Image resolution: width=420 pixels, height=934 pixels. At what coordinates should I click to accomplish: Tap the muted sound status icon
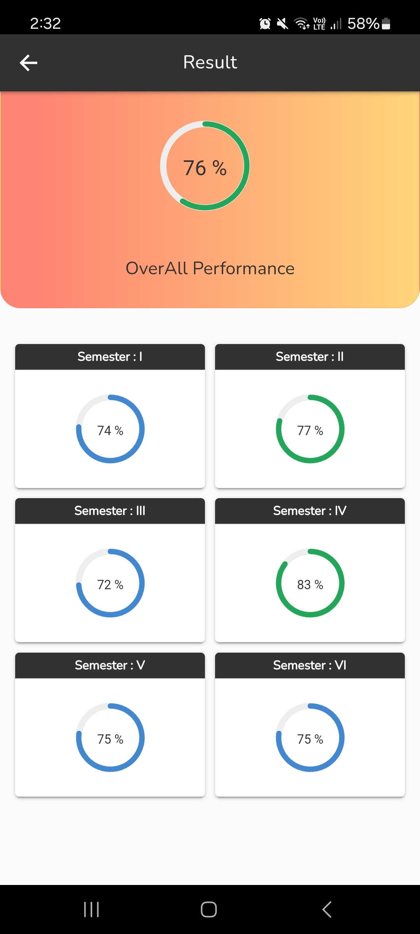click(283, 24)
